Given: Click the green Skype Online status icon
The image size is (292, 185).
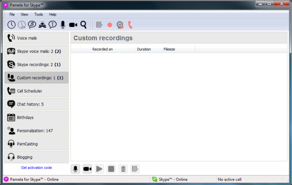Looking at the screenshot, I should tap(155, 179).
